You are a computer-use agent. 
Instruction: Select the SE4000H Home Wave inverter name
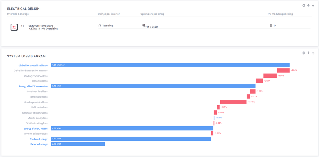(41, 26)
